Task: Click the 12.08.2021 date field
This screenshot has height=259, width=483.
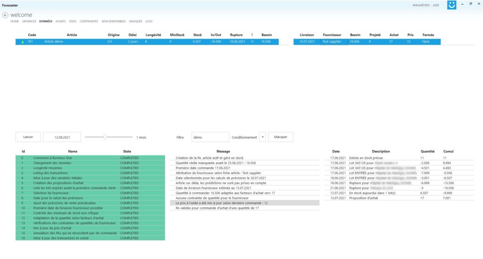Action: click(62, 137)
